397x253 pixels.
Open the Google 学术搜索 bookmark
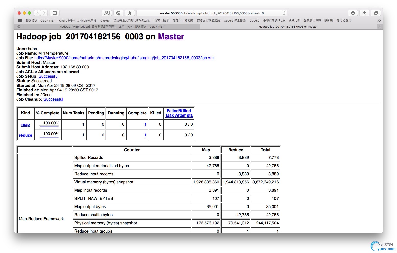pyautogui.click(x=235, y=21)
